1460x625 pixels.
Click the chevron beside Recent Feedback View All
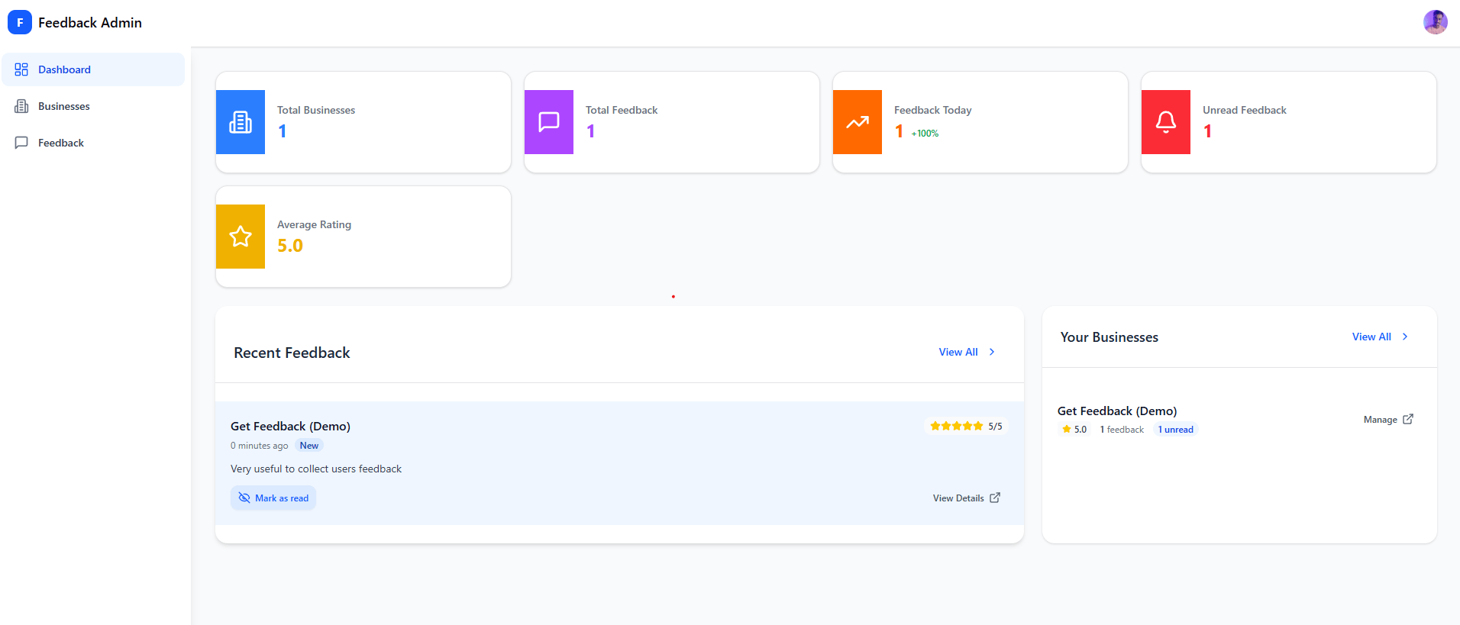[992, 352]
